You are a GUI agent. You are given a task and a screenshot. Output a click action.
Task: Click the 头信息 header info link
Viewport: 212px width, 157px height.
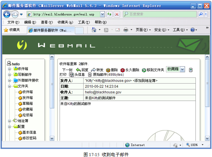click(x=77, y=74)
